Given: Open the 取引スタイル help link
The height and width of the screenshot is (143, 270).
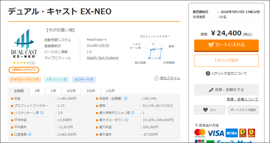Looking at the screenshot, I should 170,78.
